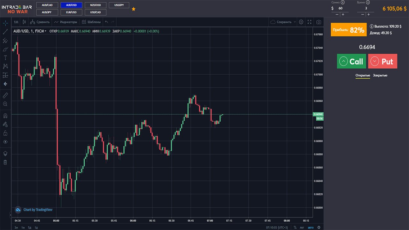
Task: Enter fullscreen chart mode
Action: tap(309, 22)
